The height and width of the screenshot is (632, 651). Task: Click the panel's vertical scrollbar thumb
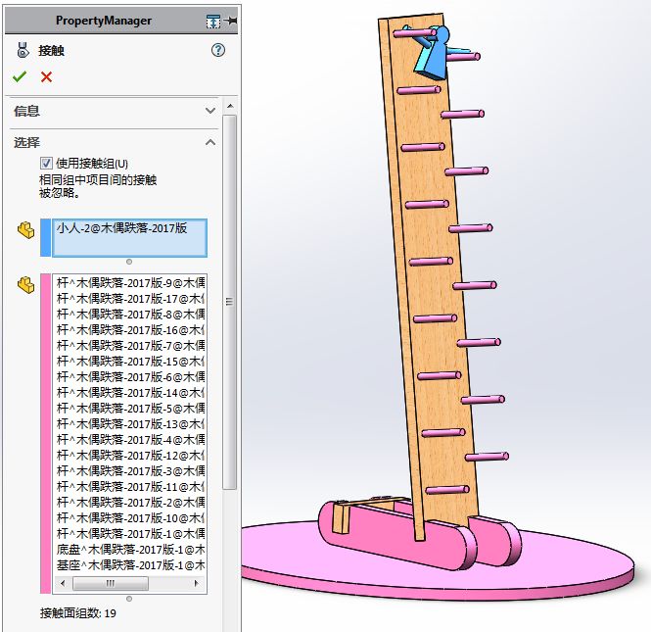[230, 302]
